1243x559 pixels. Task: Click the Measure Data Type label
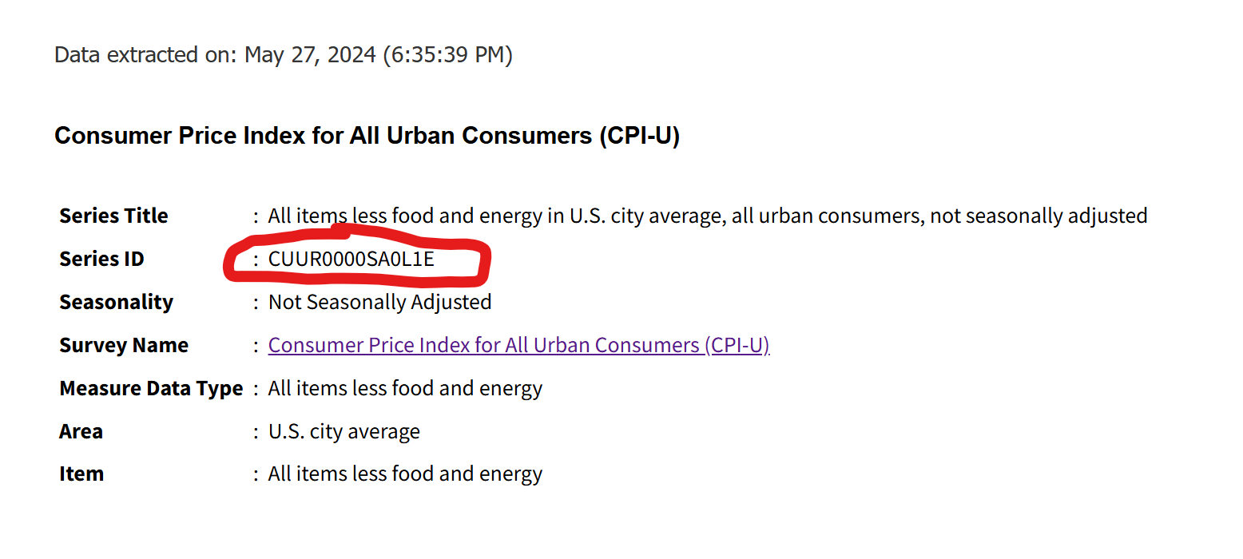151,388
